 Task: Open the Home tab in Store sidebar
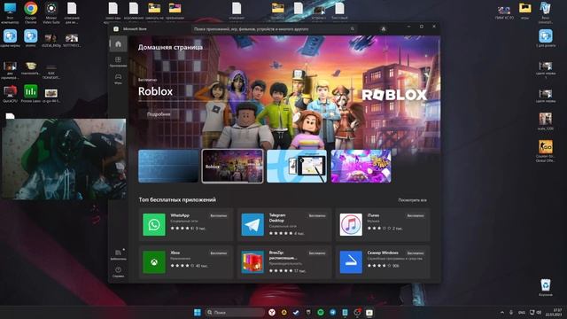click(118, 44)
